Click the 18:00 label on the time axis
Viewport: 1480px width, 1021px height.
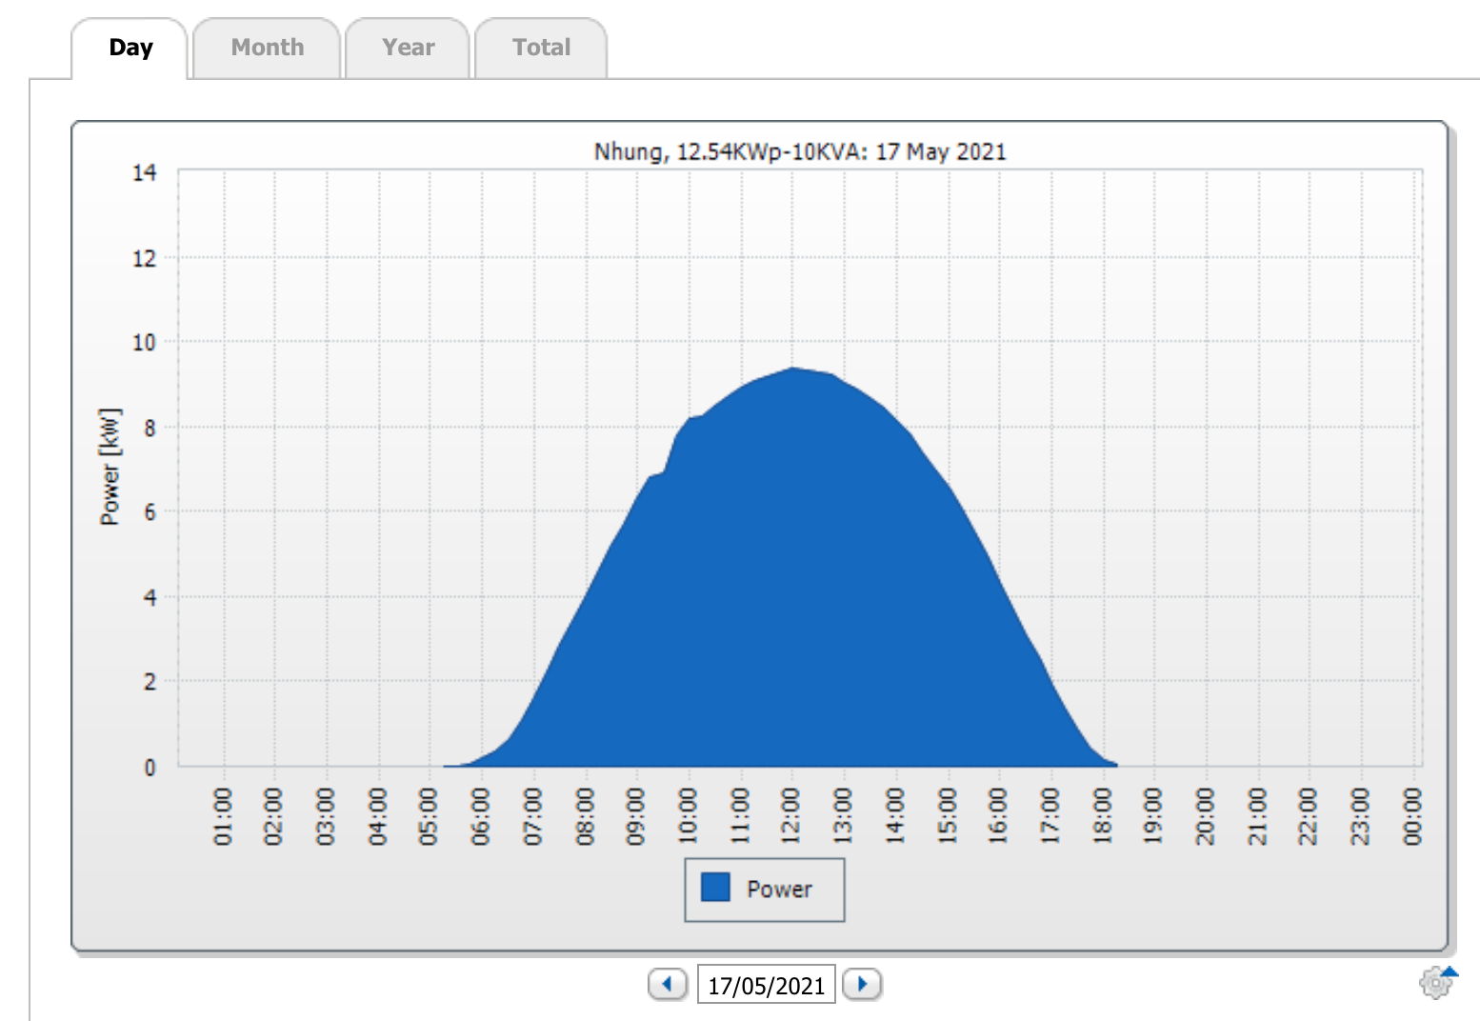tap(1103, 816)
